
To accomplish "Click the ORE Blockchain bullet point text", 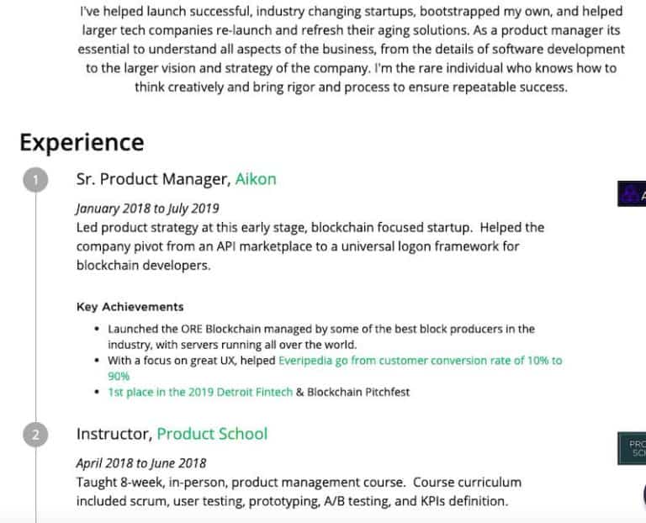I will coord(320,330).
